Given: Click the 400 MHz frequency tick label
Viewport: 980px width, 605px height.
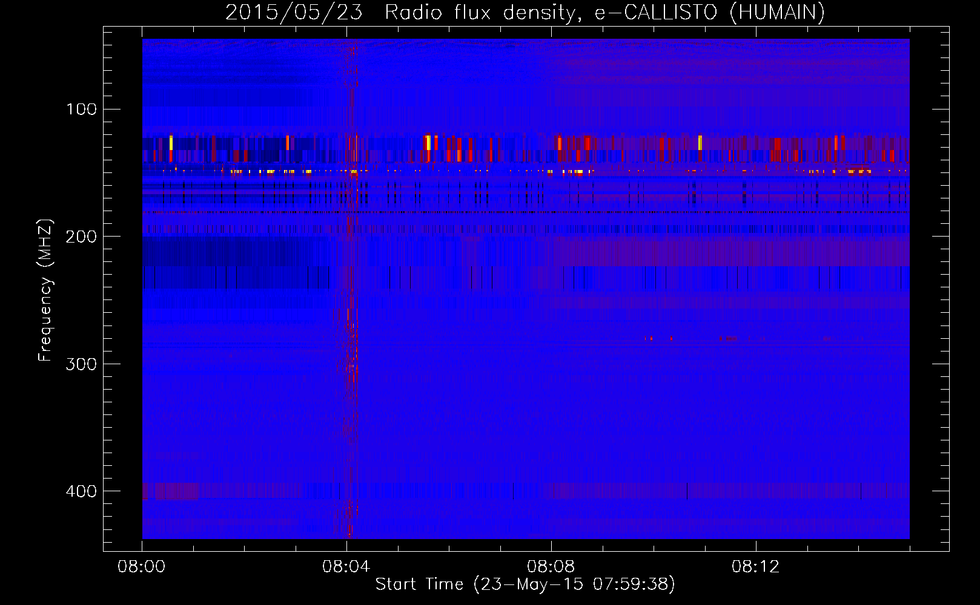Looking at the screenshot, I should (81, 491).
